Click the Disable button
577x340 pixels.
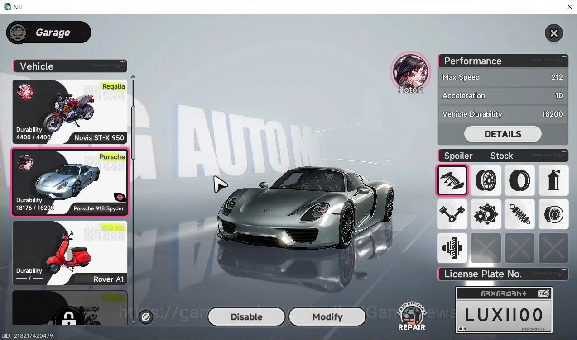246,317
